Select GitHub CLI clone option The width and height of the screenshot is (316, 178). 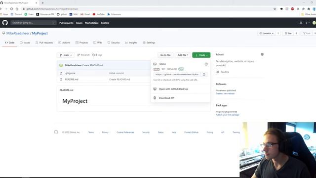[172, 69]
